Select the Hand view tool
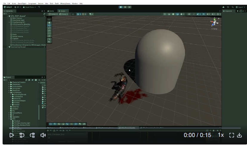 tap(49, 22)
